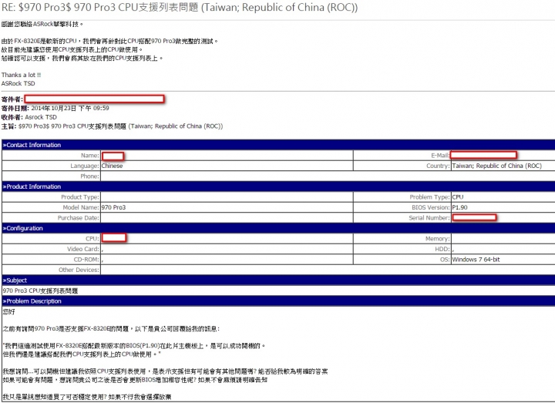Click the BIOS Version value 'P1.90'

459,207
